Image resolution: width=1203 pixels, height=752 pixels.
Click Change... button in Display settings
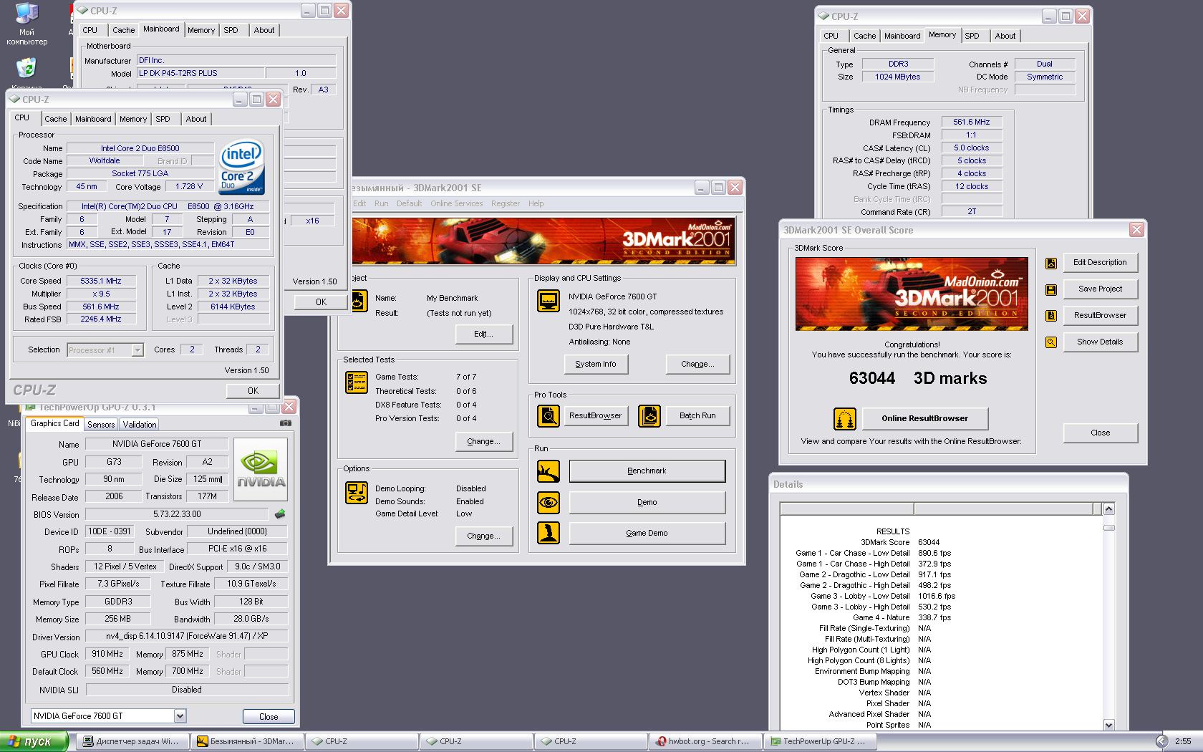[x=697, y=364]
